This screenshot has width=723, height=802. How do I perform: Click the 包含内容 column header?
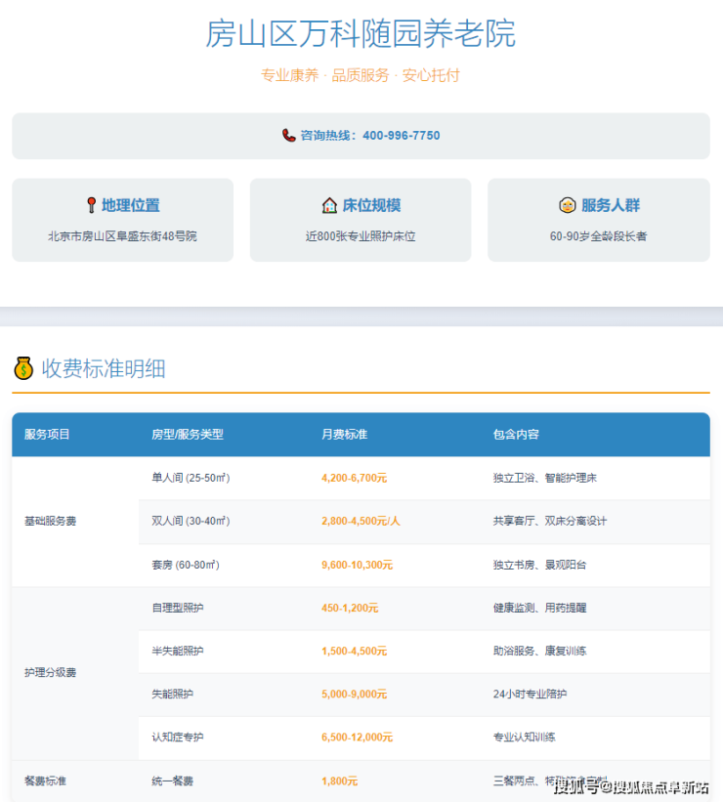point(516,435)
